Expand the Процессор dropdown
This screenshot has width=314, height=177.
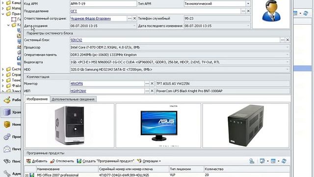288,48
